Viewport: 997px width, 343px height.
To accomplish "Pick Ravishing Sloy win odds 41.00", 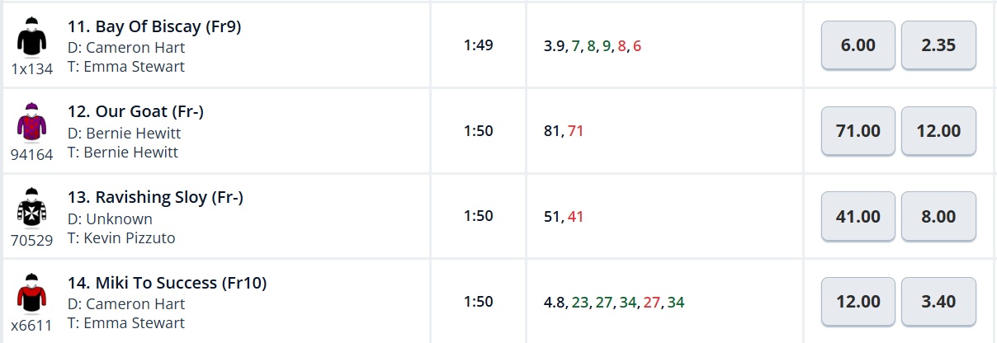I will coord(858,217).
